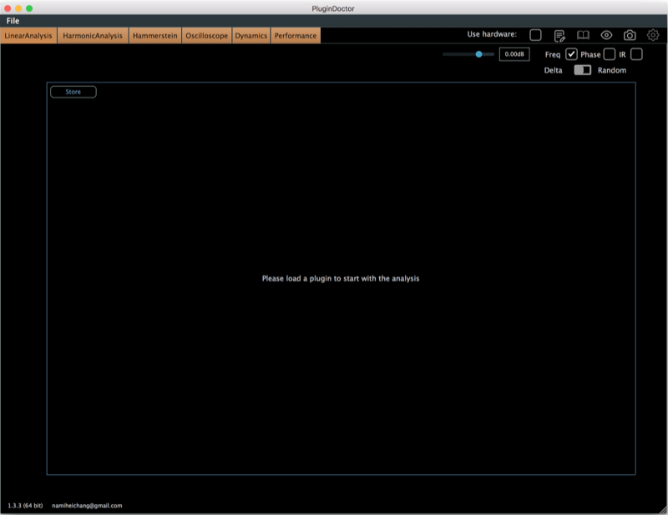Viewport: 668px width, 515px height.
Task: Click the Random label
Action: 612,70
